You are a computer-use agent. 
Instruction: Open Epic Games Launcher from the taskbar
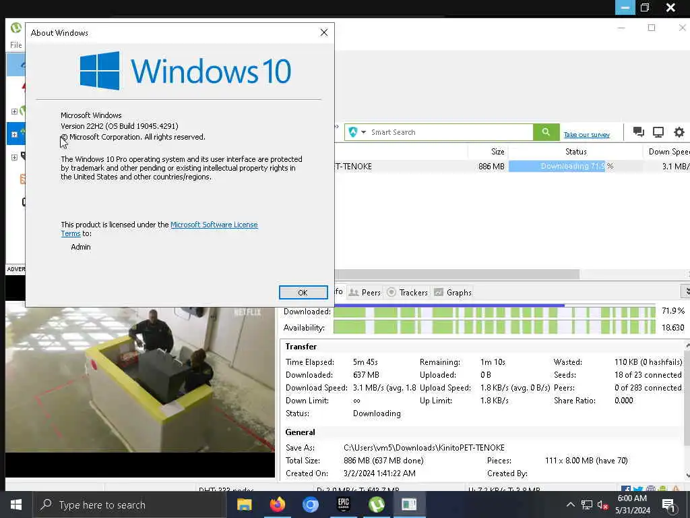[x=343, y=505]
